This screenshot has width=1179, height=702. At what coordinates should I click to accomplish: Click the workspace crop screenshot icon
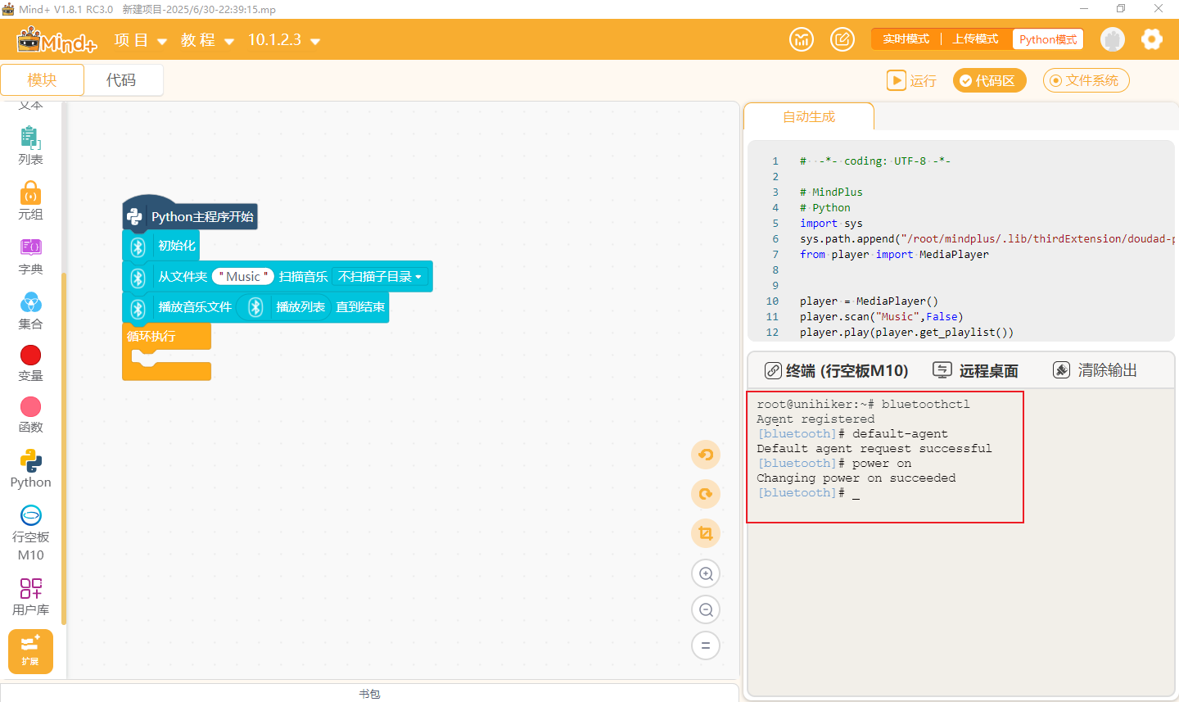pyautogui.click(x=706, y=533)
